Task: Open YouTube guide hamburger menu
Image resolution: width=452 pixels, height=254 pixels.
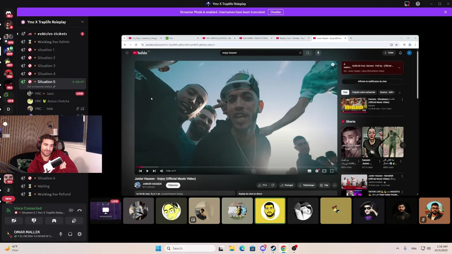Action: pos(127,53)
